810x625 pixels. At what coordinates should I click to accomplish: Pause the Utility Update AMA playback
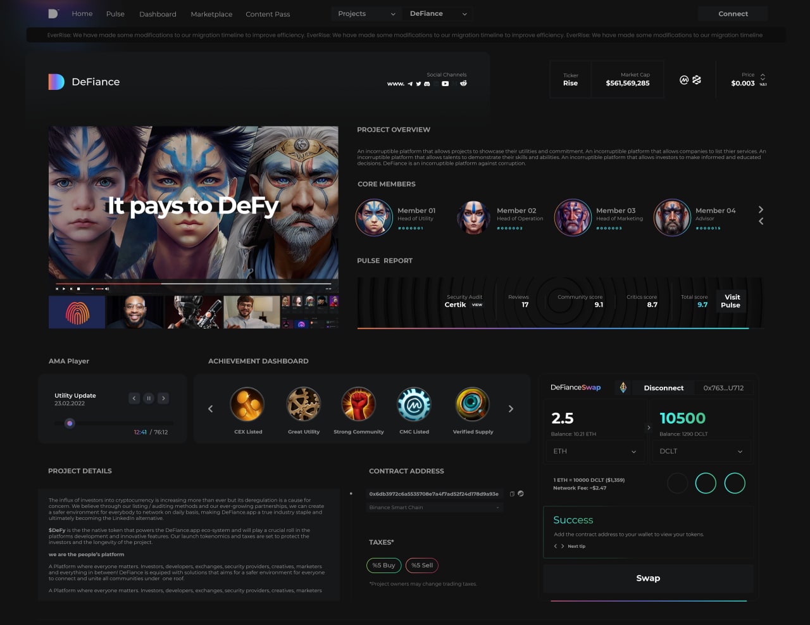(x=149, y=398)
